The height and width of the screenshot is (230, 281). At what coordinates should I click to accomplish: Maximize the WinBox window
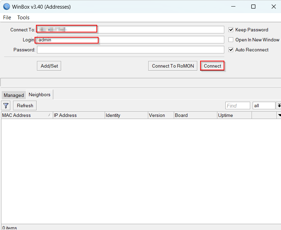point(253,7)
